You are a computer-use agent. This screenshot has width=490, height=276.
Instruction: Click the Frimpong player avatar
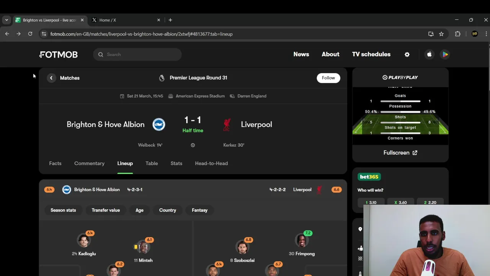pyautogui.click(x=302, y=241)
